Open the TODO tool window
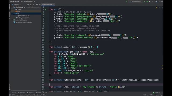The image size is (172, 96). (38, 93)
